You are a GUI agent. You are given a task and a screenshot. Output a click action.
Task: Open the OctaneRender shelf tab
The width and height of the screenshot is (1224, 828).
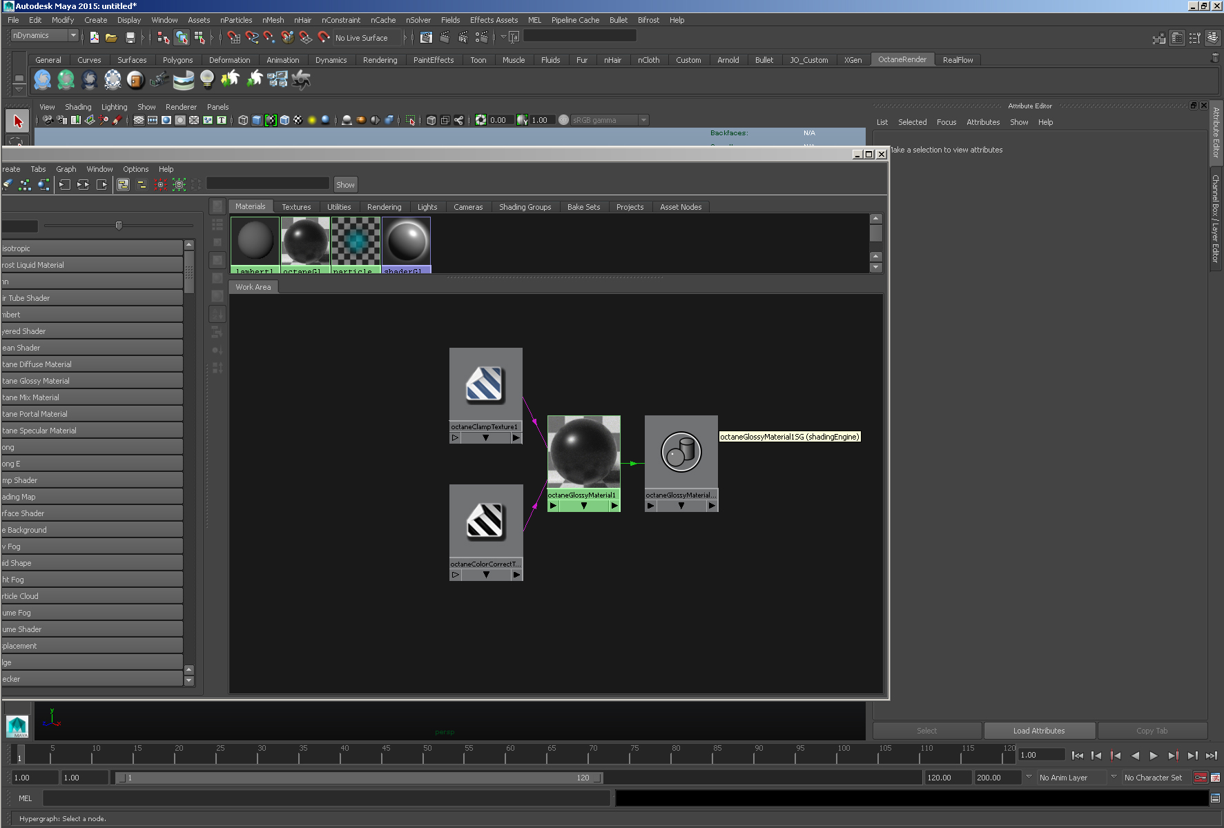click(902, 59)
